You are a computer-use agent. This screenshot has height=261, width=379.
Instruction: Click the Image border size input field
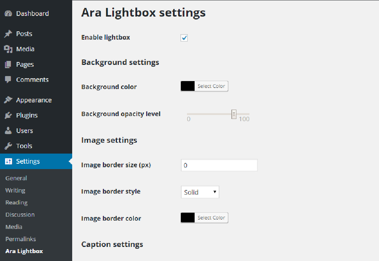219,165
